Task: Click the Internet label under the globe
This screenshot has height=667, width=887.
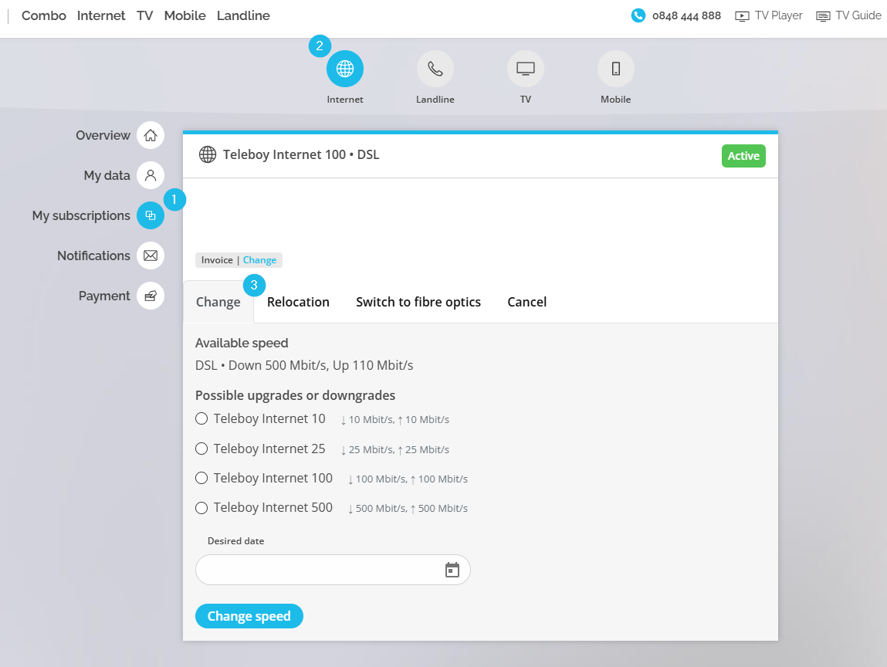Action: (344, 100)
